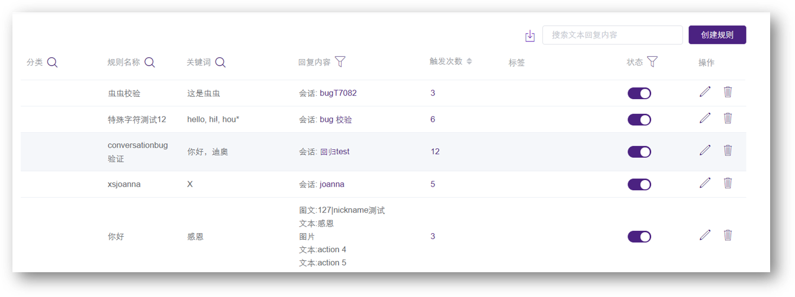The width and height of the screenshot is (795, 297).
Task: Toggle status of 特殊字符测试12 rule
Action: [639, 120]
